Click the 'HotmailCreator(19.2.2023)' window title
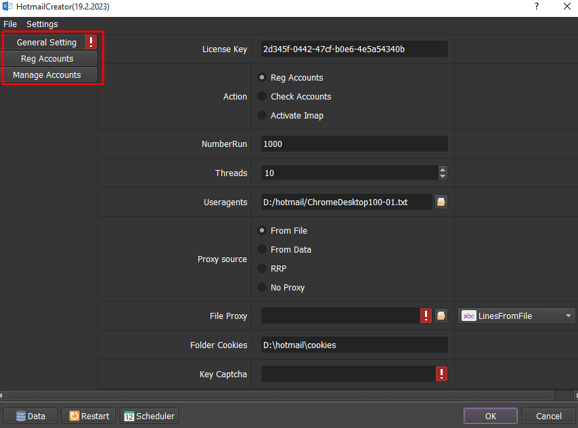Viewport: 578px width, 428px height. pyautogui.click(x=63, y=6)
